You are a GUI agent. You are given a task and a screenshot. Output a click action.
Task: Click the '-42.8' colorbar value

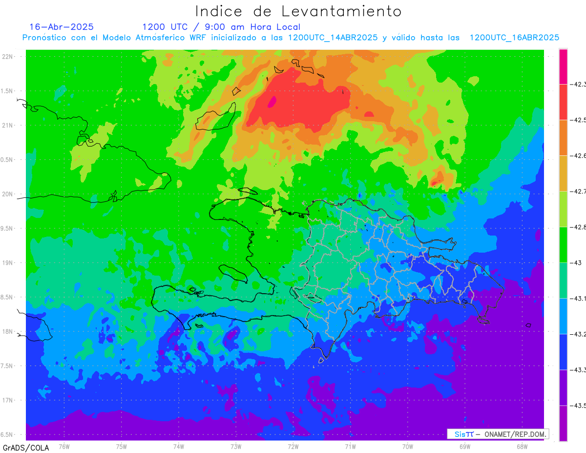tap(578, 227)
